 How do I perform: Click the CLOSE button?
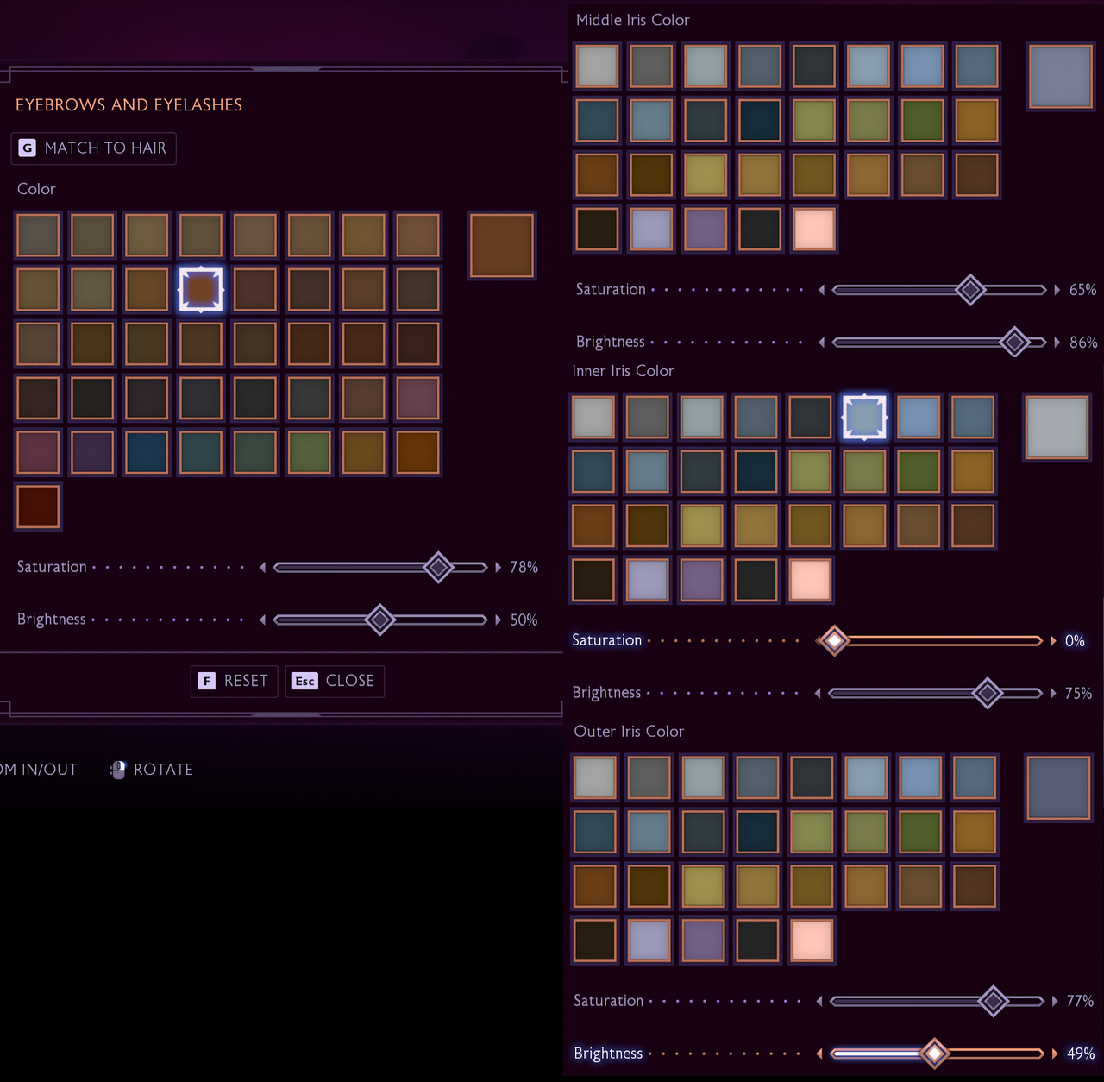pos(335,681)
